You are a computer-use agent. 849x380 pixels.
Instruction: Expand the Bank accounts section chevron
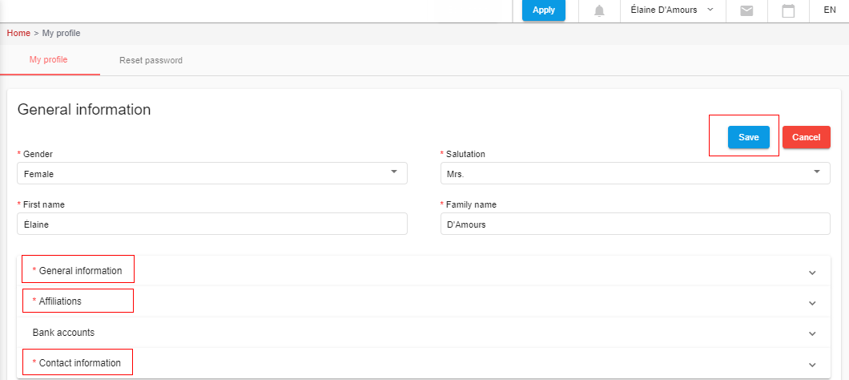[x=812, y=333]
